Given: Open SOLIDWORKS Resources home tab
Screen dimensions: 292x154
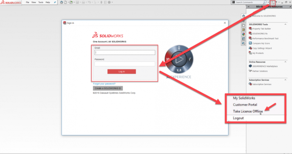Looking at the screenshot, I should coord(244,16).
